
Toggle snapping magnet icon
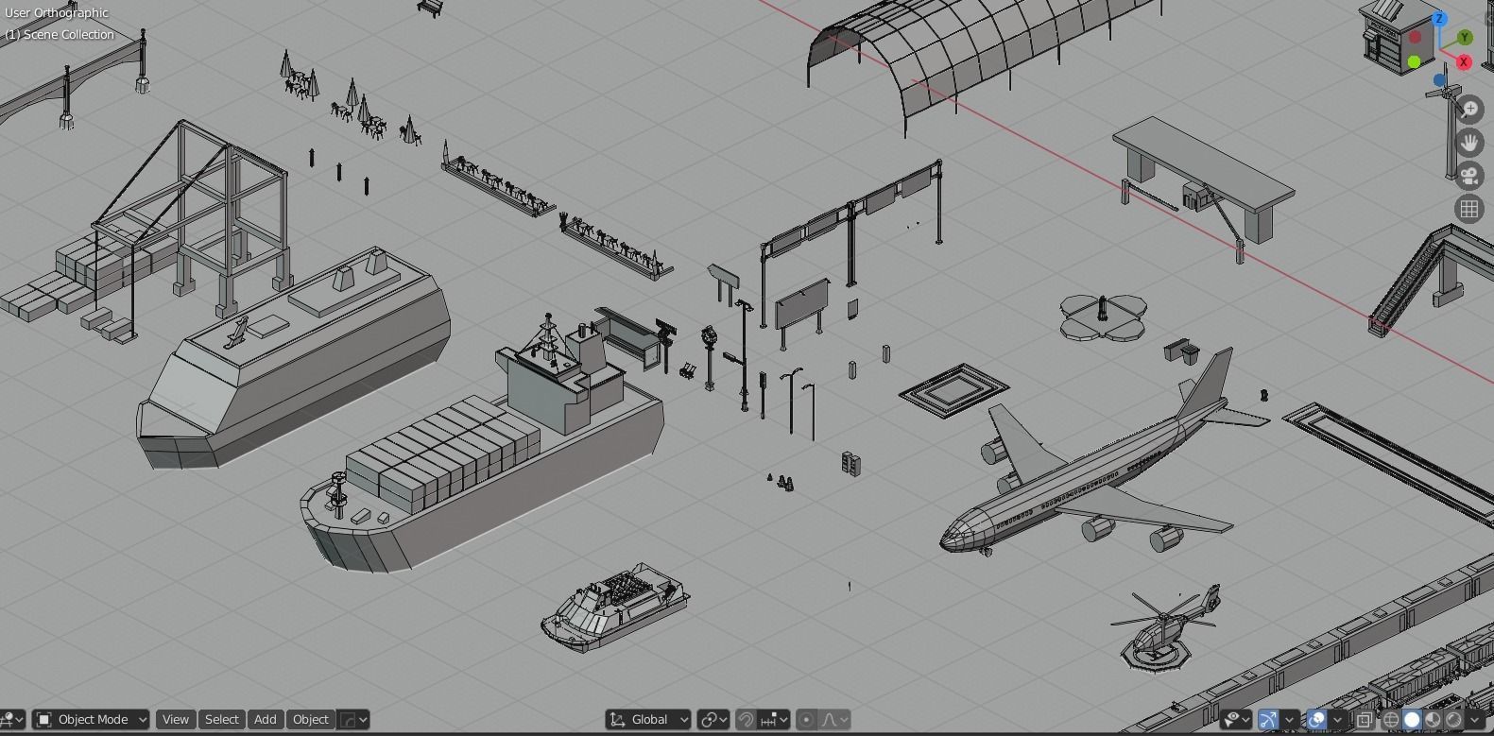(x=746, y=720)
